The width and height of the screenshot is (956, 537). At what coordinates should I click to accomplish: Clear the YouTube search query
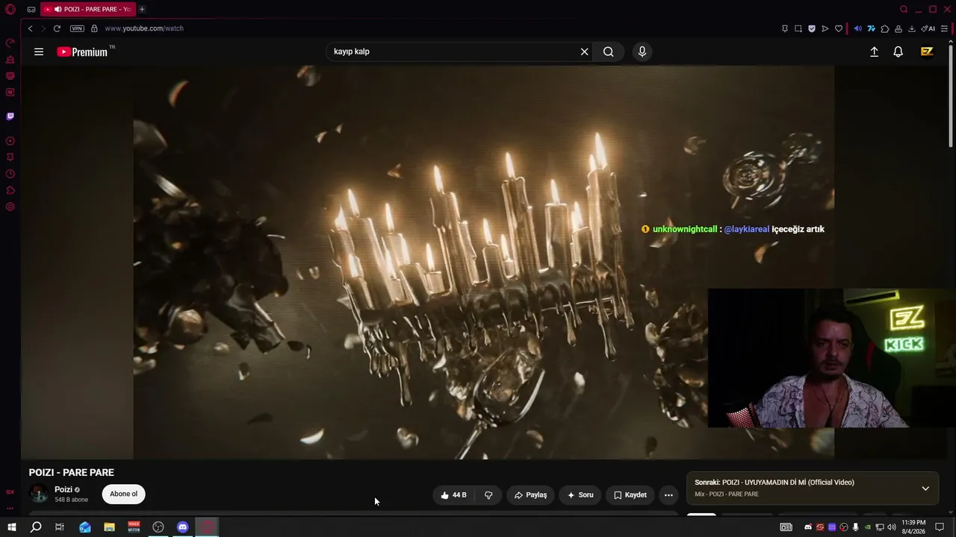pyautogui.click(x=584, y=51)
